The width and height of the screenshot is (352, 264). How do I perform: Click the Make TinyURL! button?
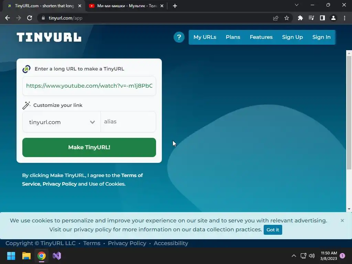[89, 147]
